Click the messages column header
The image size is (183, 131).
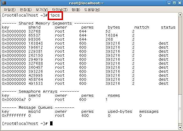tap(149, 111)
